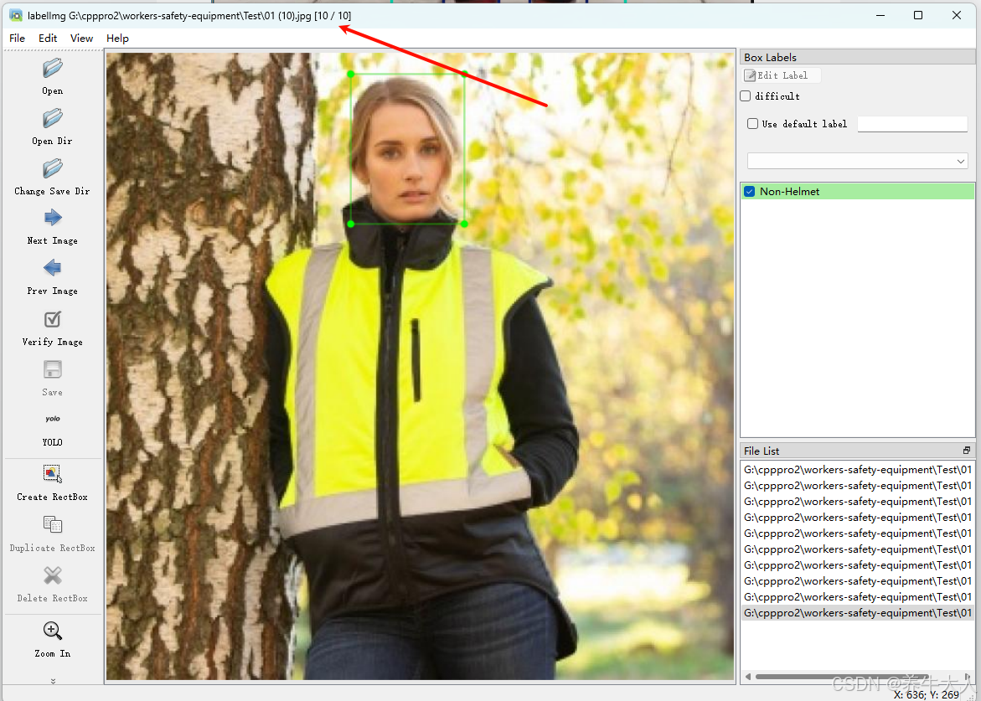
Task: Uncheck the Non-Helmet label visibility checkbox
Action: point(750,191)
